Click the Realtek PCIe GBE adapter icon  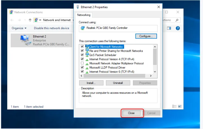click(x=83, y=28)
